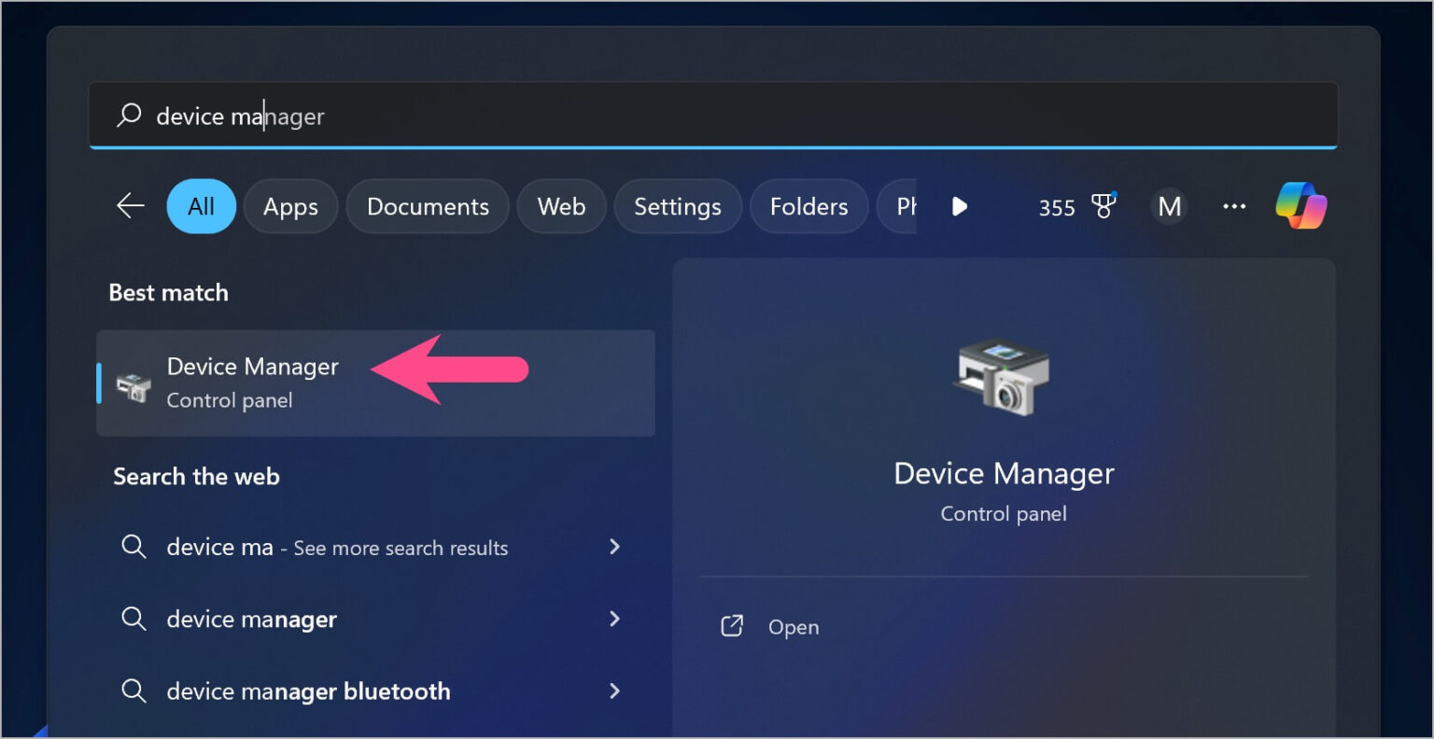
Task: Select the Folders filter
Action: [x=808, y=206]
